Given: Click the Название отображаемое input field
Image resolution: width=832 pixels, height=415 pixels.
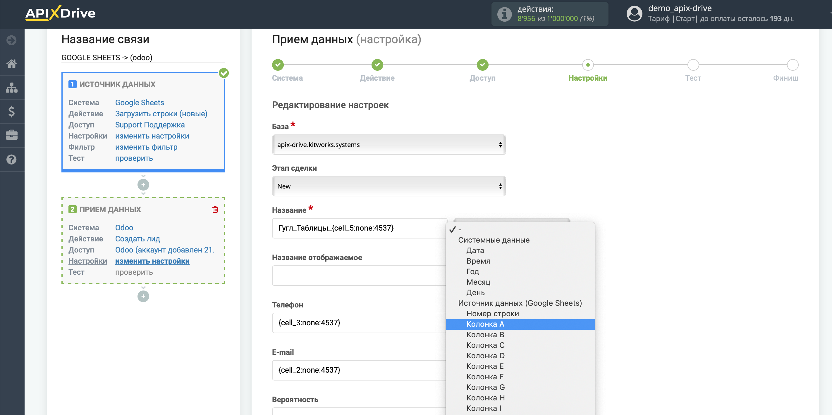Looking at the screenshot, I should [x=360, y=276].
